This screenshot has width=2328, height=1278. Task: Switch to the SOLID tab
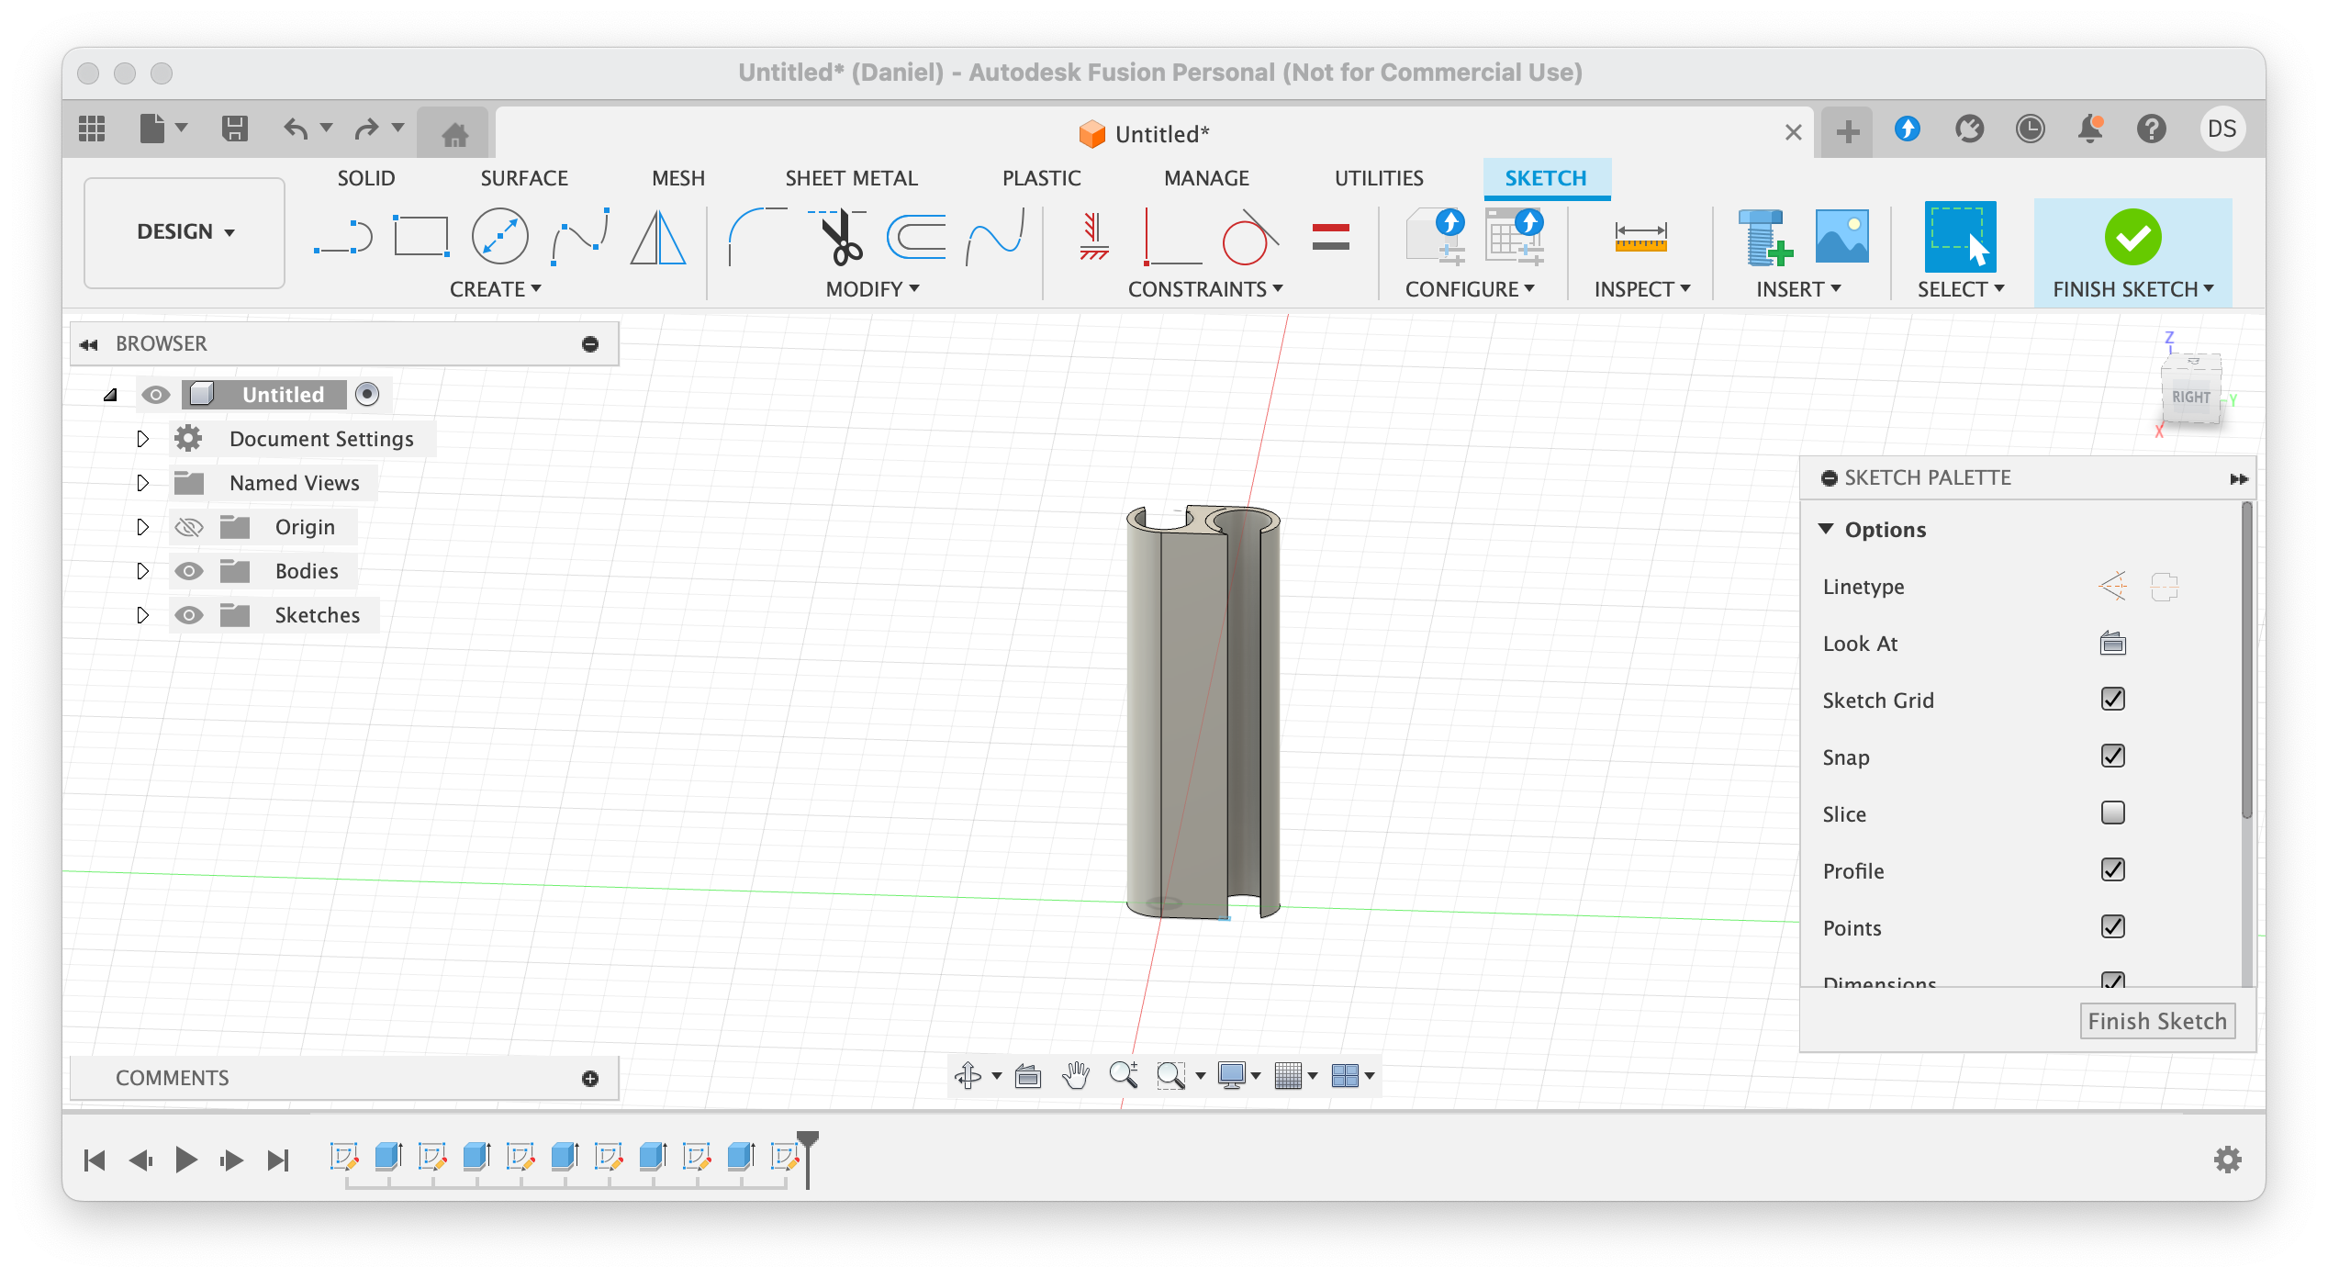point(365,178)
